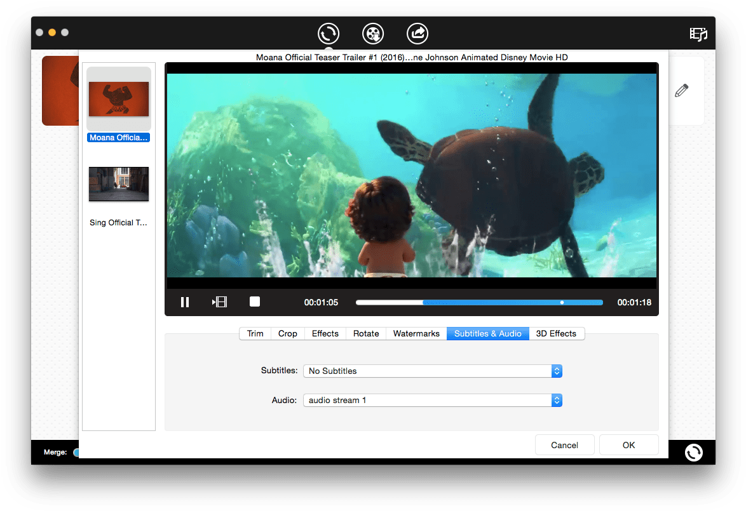Viewport: 746px width, 511px height.
Task: Click the video download icon at top
Action: coord(373,34)
